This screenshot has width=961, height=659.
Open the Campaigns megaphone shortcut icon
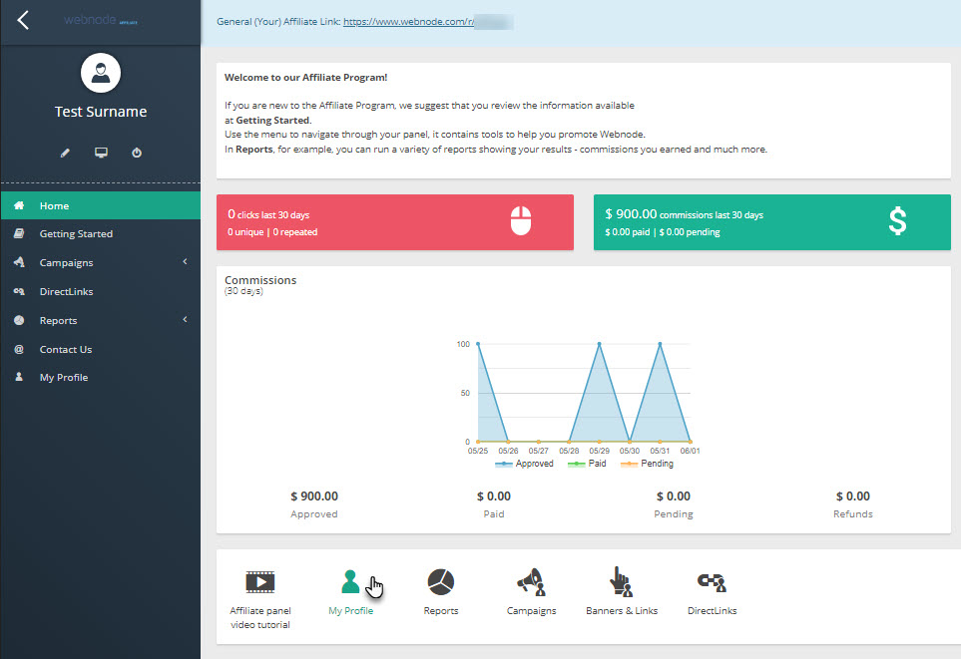(x=531, y=582)
